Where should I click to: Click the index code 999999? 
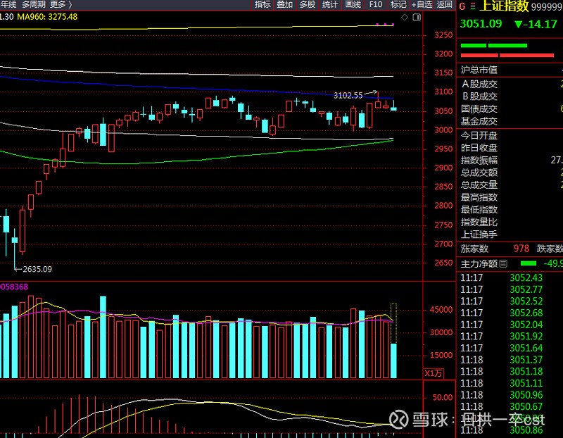point(547,7)
